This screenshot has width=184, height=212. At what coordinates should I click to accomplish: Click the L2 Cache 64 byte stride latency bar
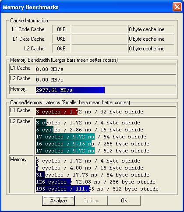[65, 137]
